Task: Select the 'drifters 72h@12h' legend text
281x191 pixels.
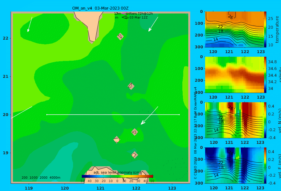Action: click(139, 13)
